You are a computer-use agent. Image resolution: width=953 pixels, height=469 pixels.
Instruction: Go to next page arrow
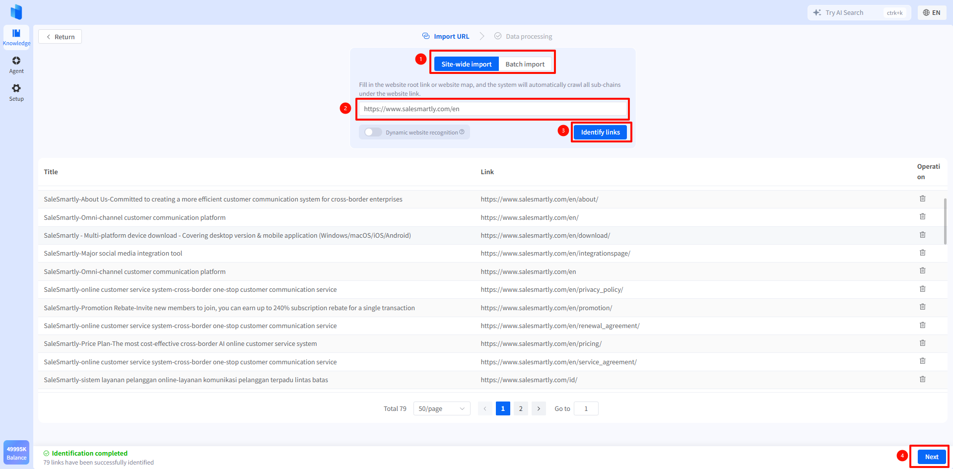[x=539, y=408]
